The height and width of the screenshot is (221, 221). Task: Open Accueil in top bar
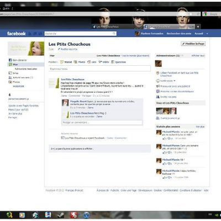click(199, 34)
